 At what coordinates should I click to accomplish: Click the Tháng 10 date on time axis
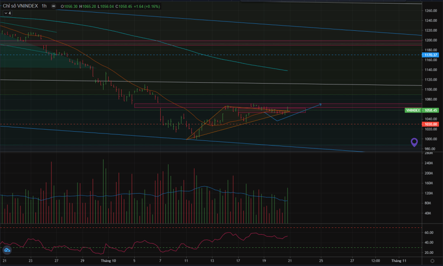pos(108,261)
